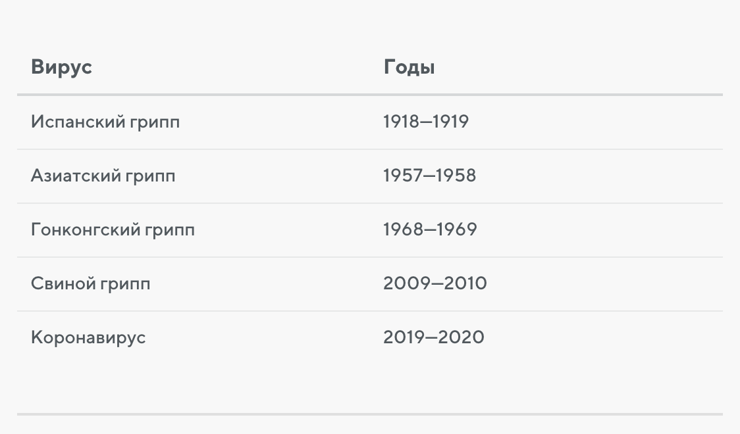Click the word Азиатский
Image resolution: width=740 pixels, height=434 pixels.
[76, 176]
